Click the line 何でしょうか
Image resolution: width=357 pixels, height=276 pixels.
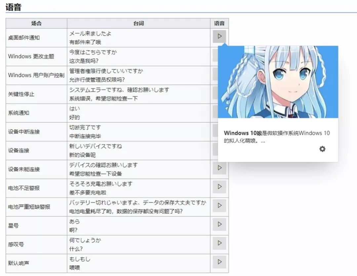[85, 240]
